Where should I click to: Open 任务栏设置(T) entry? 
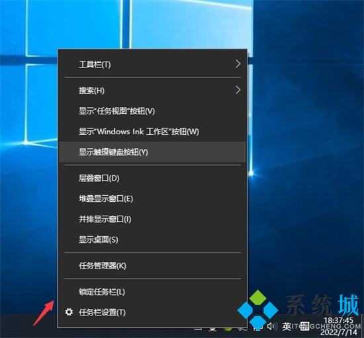point(152,312)
